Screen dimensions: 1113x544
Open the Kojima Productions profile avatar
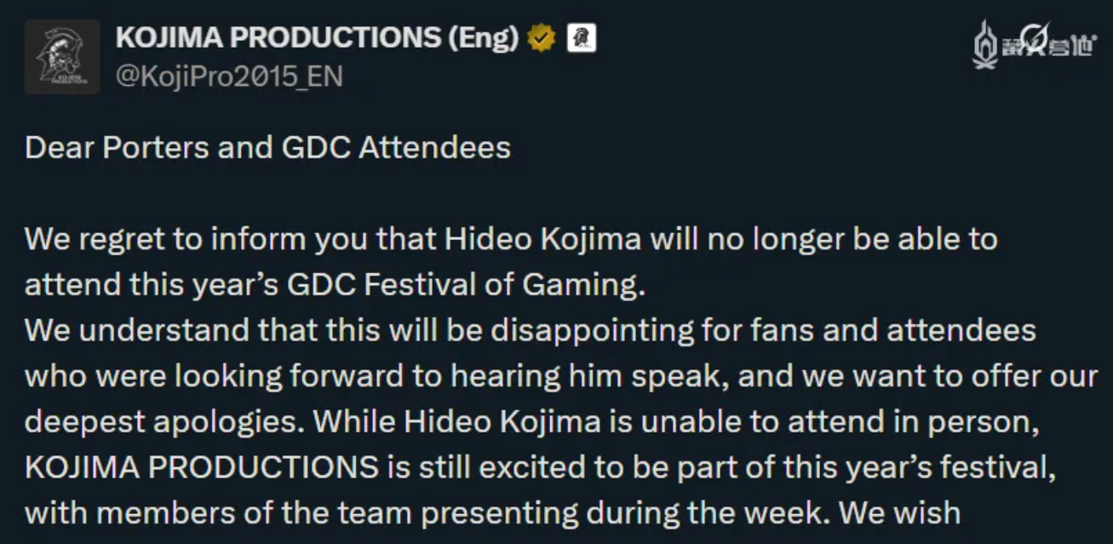(x=62, y=57)
